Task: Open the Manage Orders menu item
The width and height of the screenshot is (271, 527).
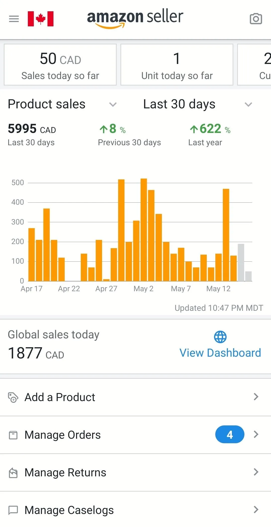Action: (63, 435)
